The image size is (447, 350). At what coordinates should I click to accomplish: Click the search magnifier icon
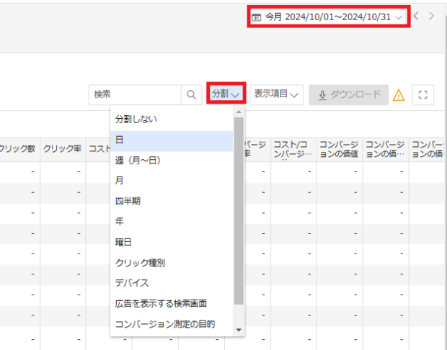point(191,94)
